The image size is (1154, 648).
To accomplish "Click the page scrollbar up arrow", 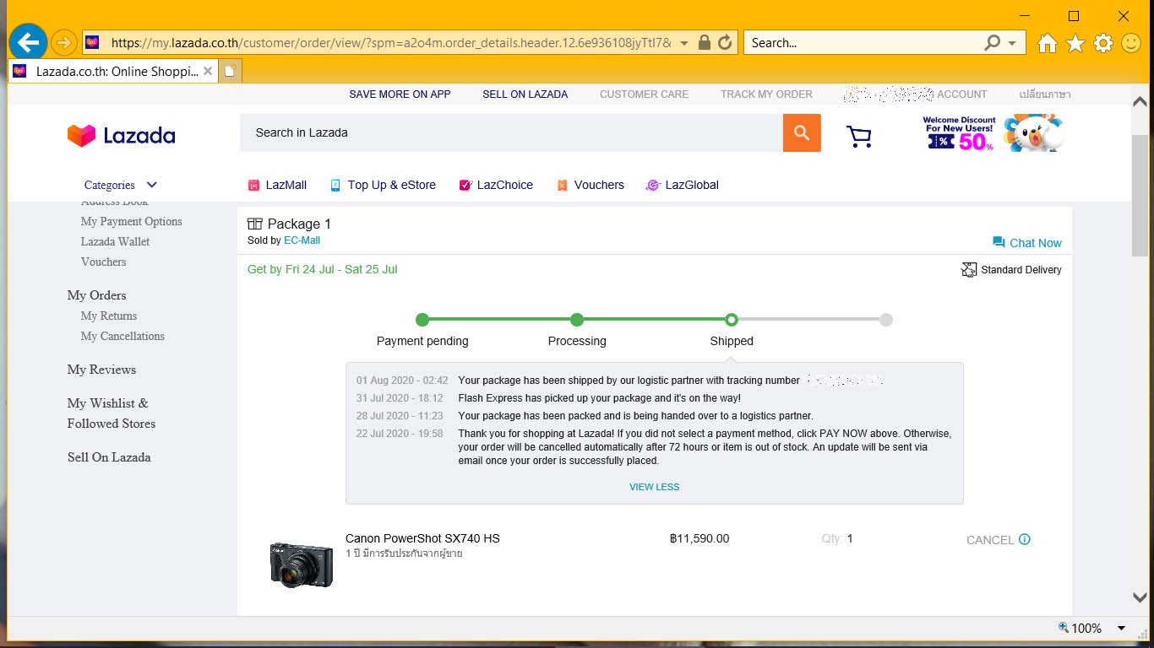I will click(1139, 100).
